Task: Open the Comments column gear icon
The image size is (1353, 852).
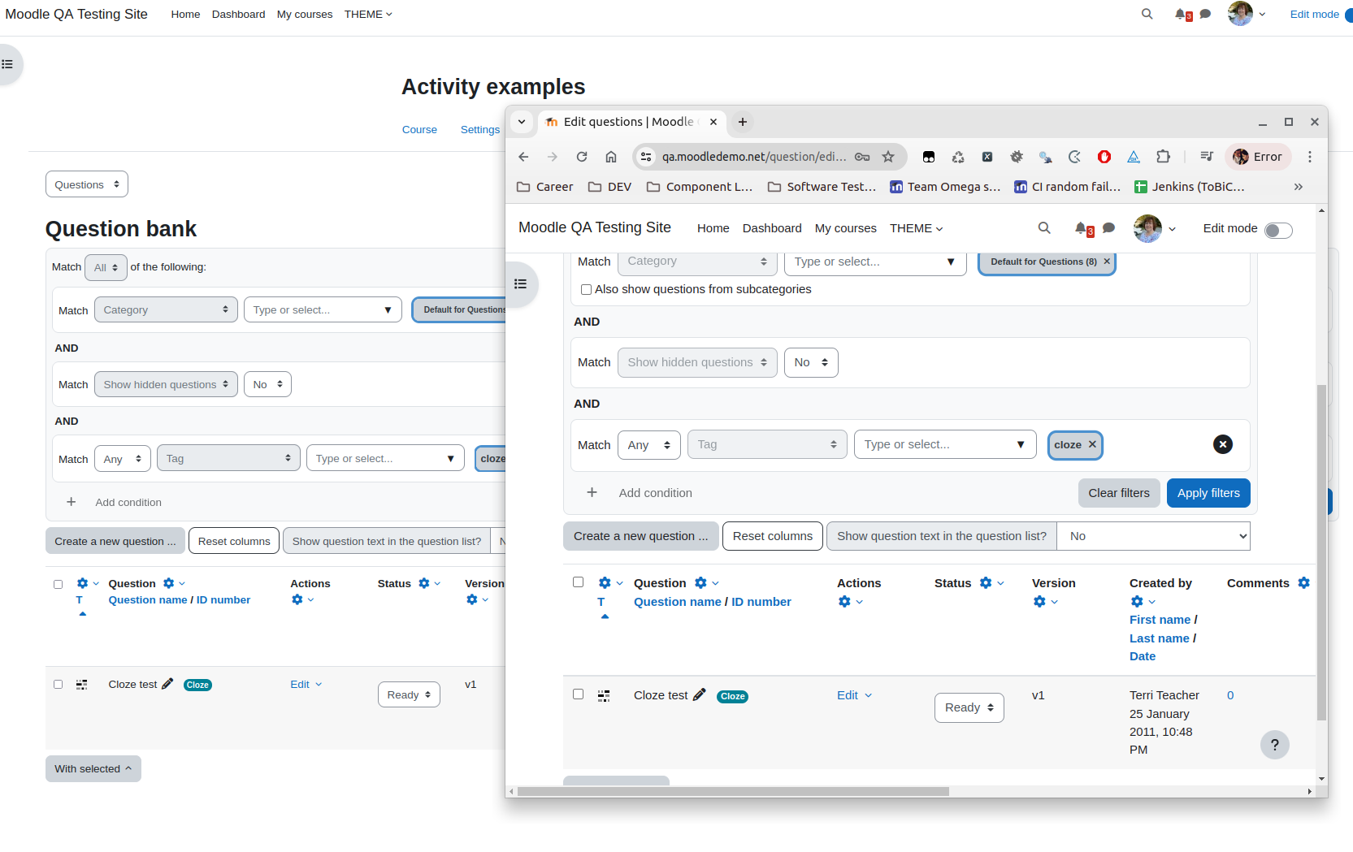Action: (1303, 583)
